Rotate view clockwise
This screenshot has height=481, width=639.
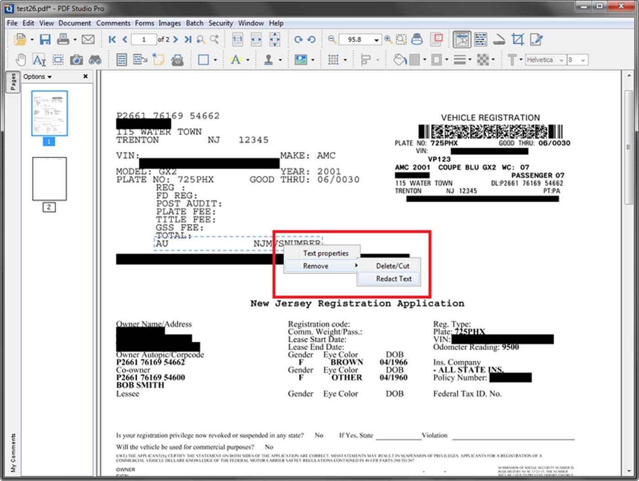click(x=298, y=40)
